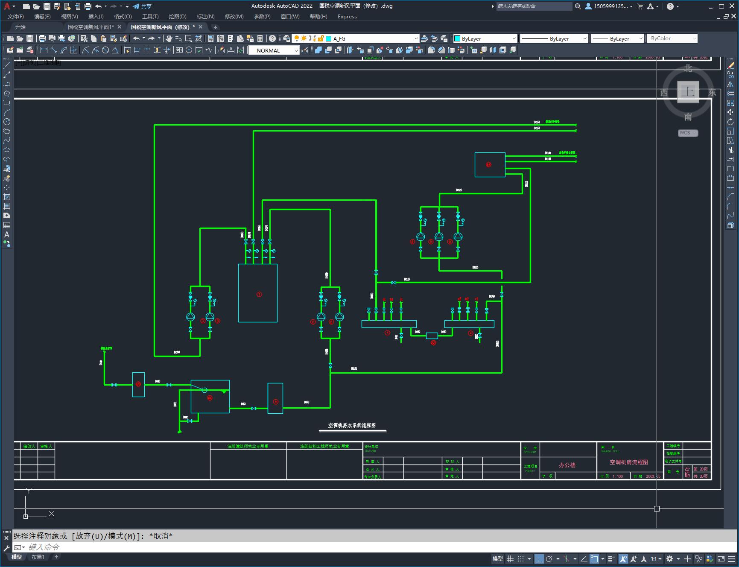Click the cyan ByLayer color swatch
The image size is (739, 567).
tap(457, 38)
